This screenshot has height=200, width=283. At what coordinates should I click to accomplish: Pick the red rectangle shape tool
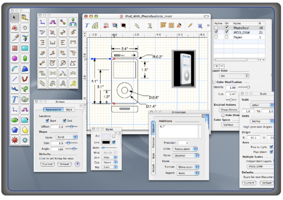pos(15,48)
